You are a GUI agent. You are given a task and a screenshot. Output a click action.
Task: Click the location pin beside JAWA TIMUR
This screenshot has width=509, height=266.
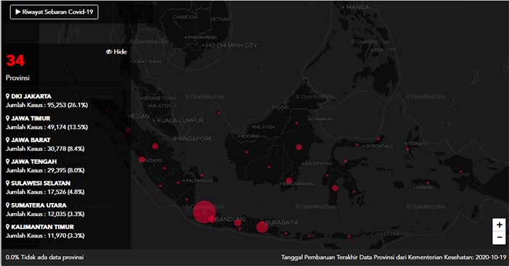coord(8,118)
